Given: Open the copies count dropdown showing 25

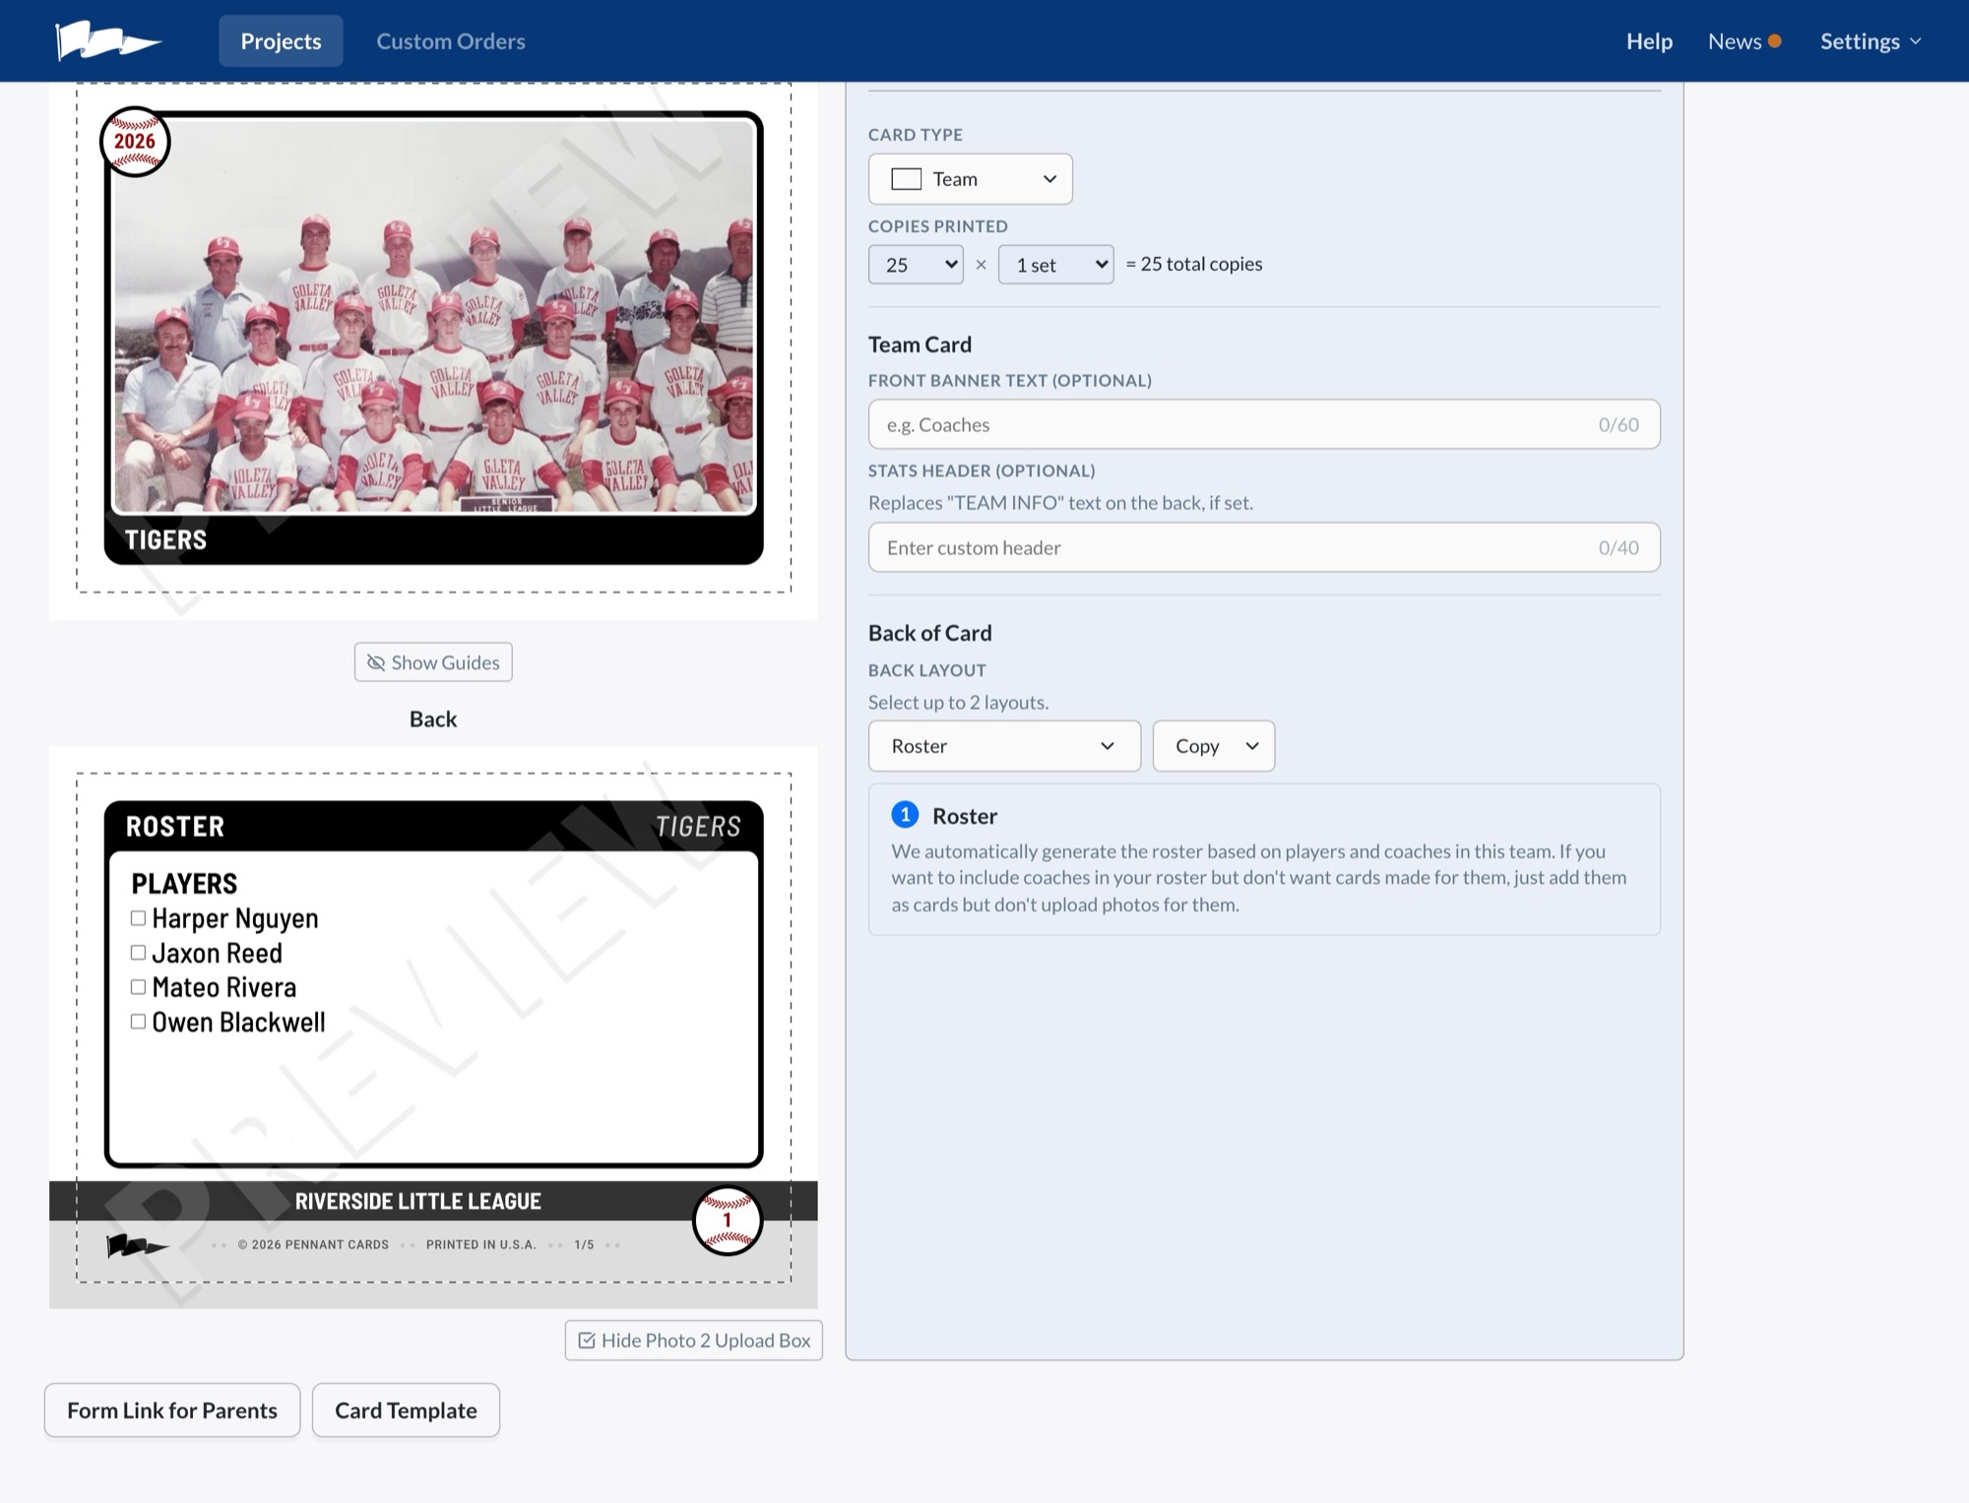Looking at the screenshot, I should point(916,265).
